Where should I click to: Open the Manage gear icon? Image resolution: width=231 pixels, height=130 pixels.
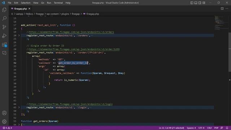4,121
